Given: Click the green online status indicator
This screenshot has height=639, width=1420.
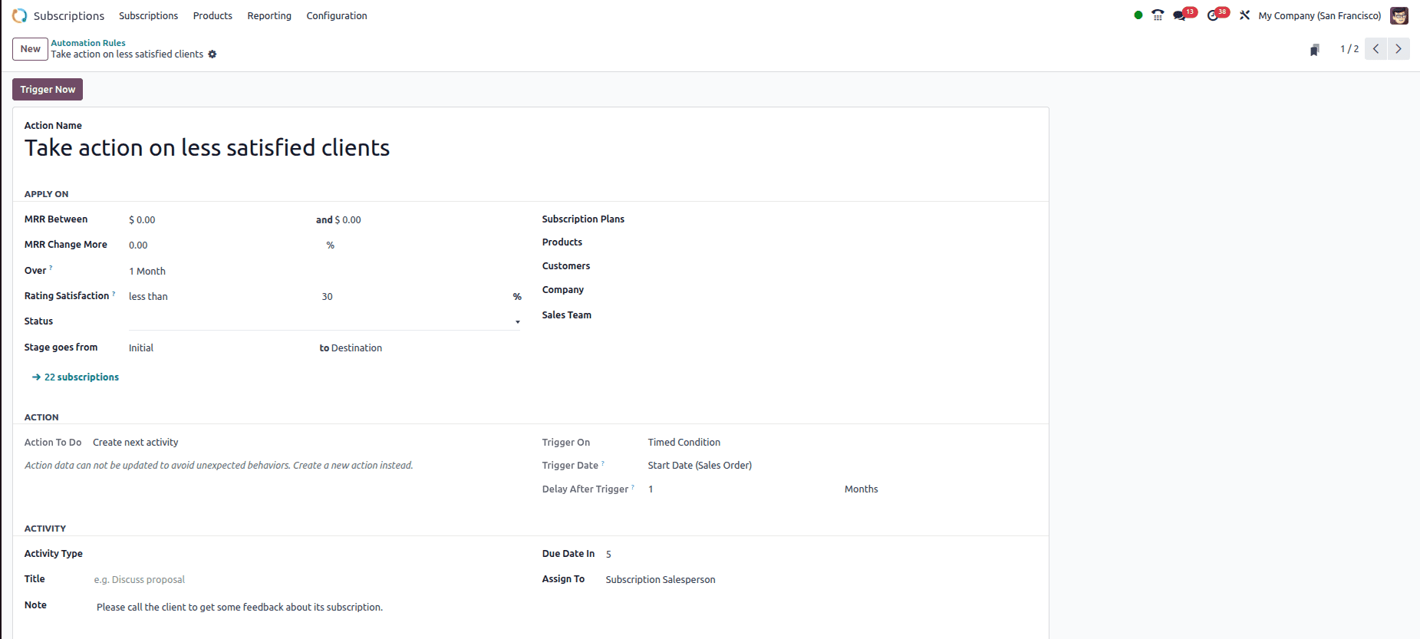Looking at the screenshot, I should [1138, 15].
